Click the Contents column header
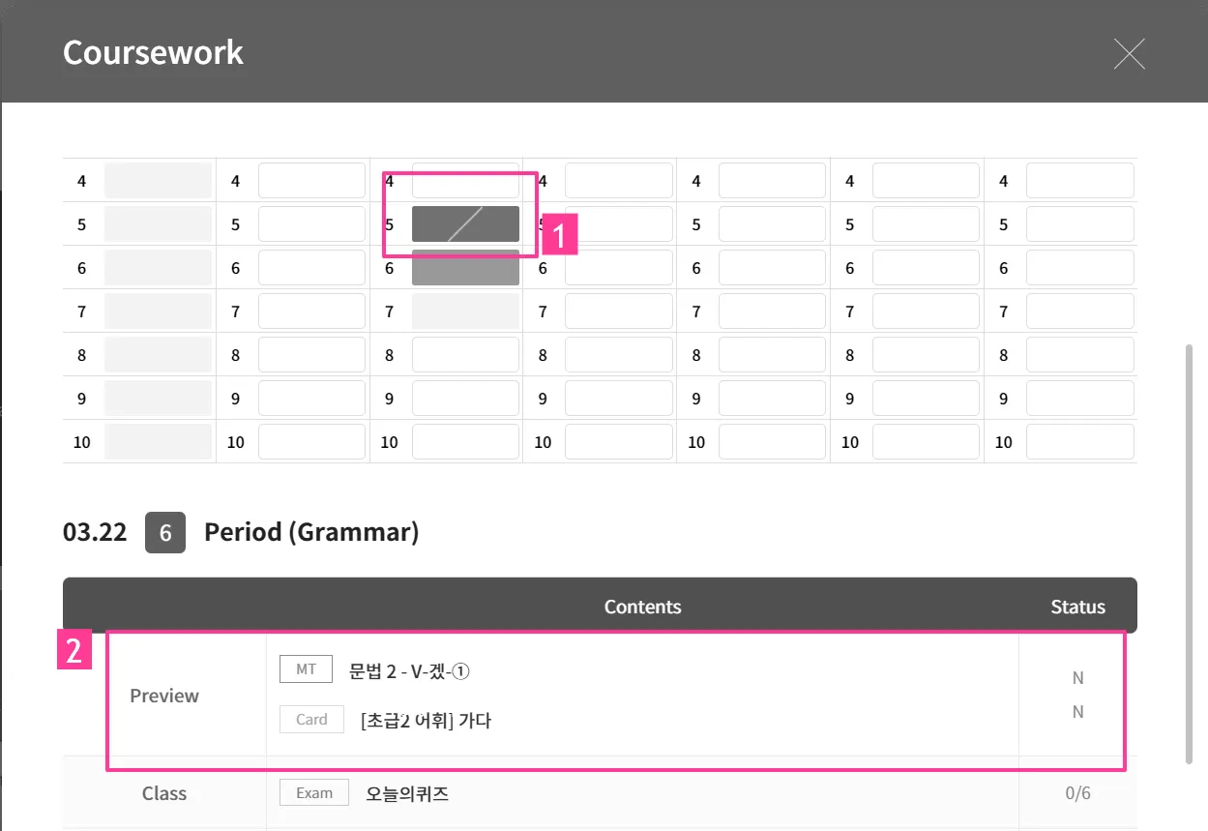This screenshot has width=1208, height=831. pyautogui.click(x=642, y=607)
